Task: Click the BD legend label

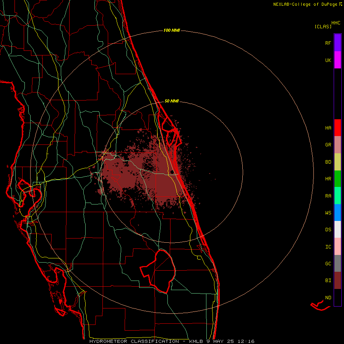Action: (328, 162)
